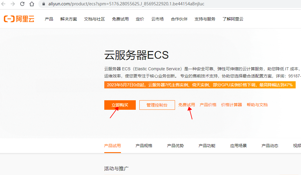Open the 解决方案 menu

pos(69,19)
